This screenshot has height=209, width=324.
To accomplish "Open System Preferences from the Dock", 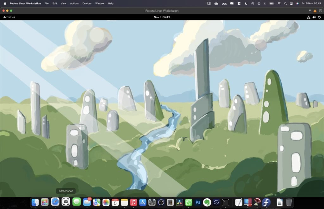I will click(x=152, y=202).
